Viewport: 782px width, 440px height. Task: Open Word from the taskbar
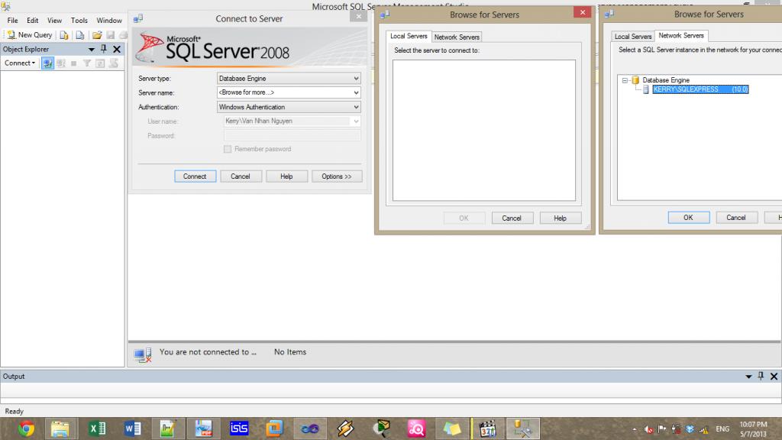pyautogui.click(x=132, y=429)
